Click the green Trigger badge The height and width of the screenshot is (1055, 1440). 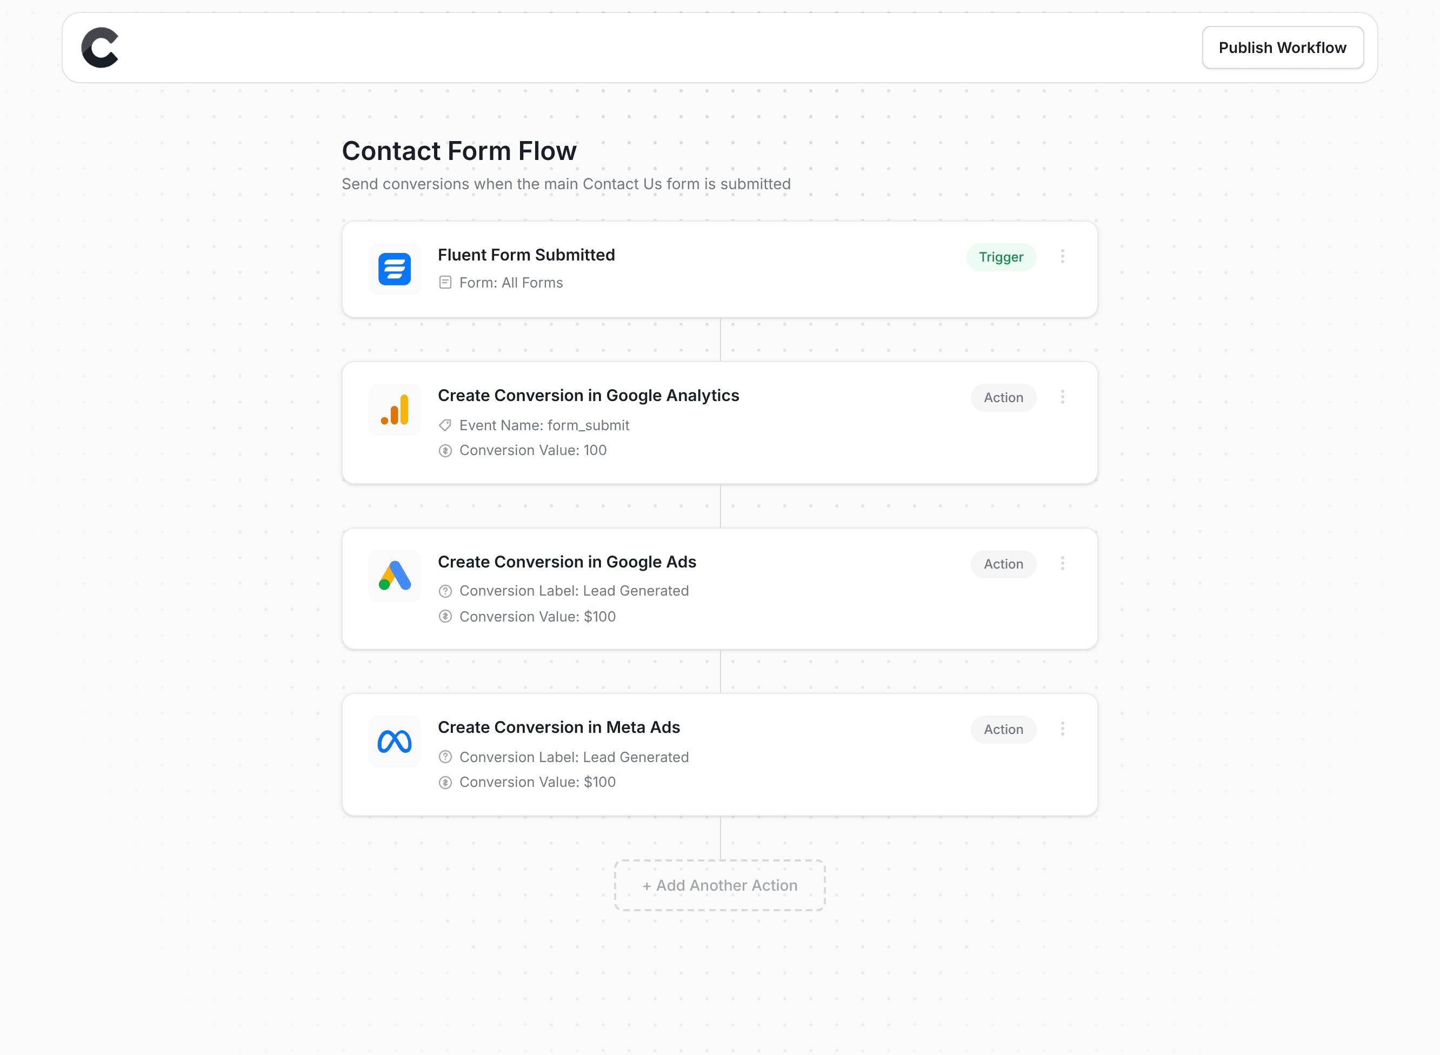tap(1001, 257)
